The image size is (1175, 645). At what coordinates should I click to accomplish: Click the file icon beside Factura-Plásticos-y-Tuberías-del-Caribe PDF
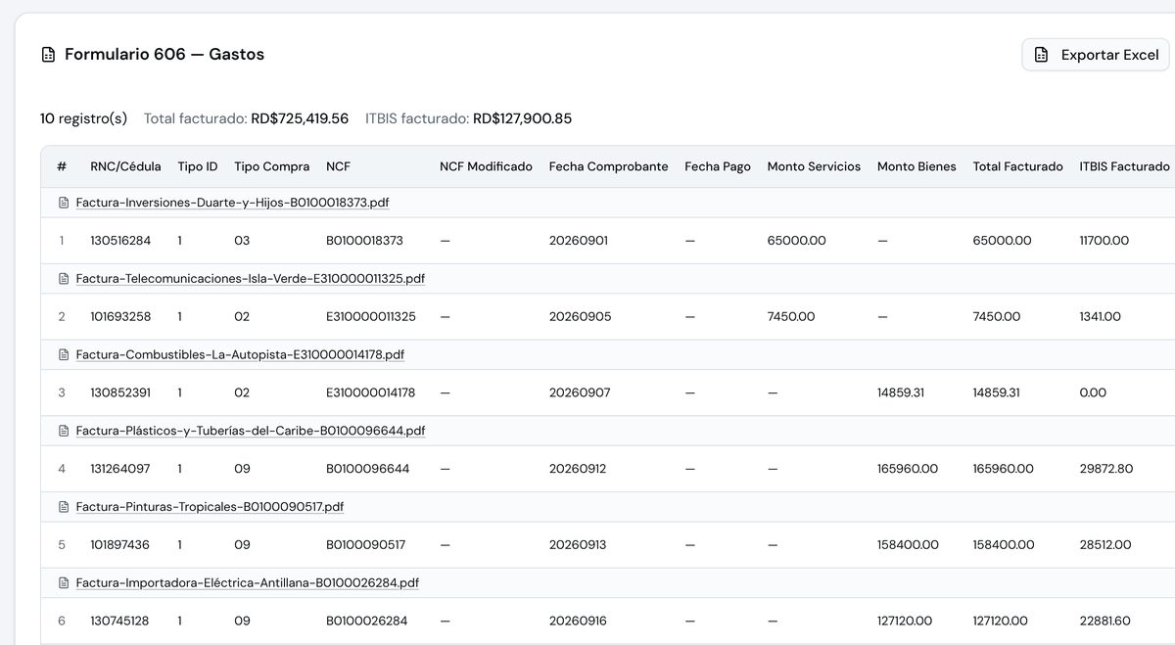pyautogui.click(x=65, y=431)
